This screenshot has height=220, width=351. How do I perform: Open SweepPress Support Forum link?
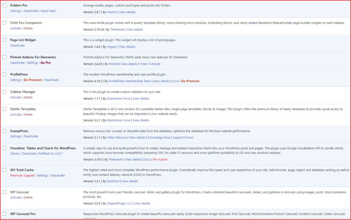coord(183,137)
